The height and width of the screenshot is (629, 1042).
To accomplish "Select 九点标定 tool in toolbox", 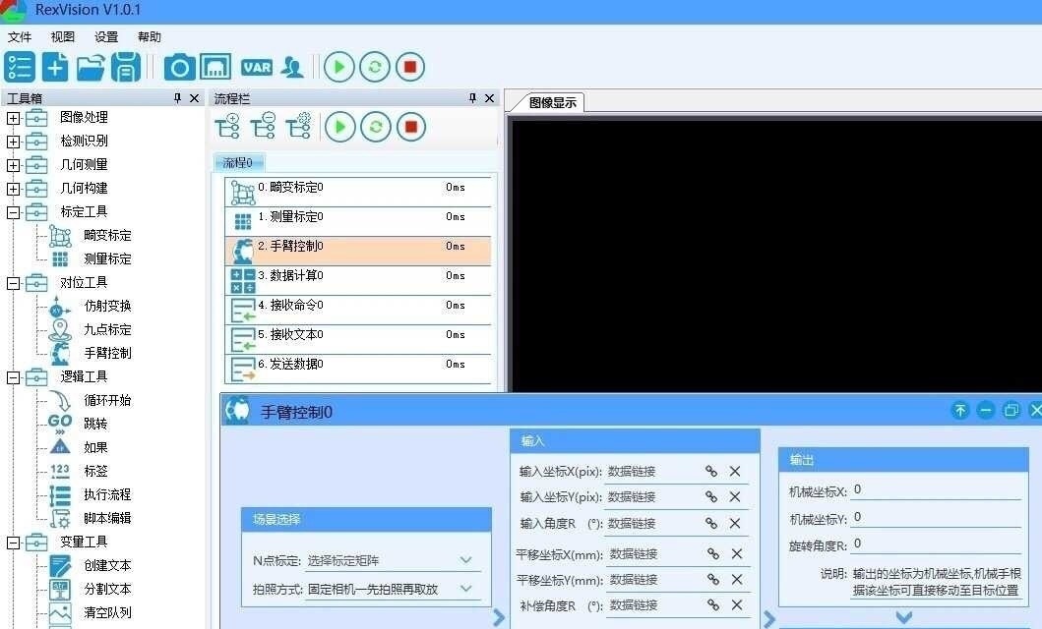I will 92,330.
